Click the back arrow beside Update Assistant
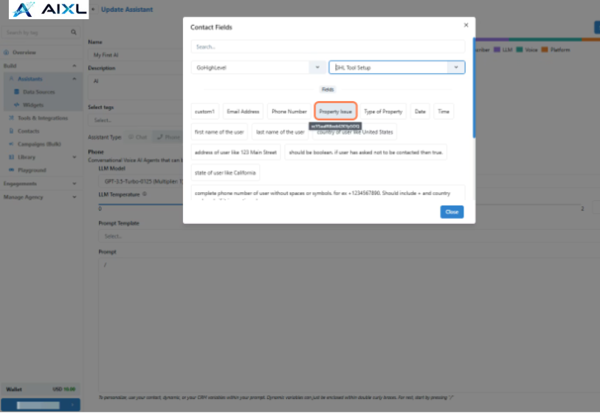 [x=93, y=10]
